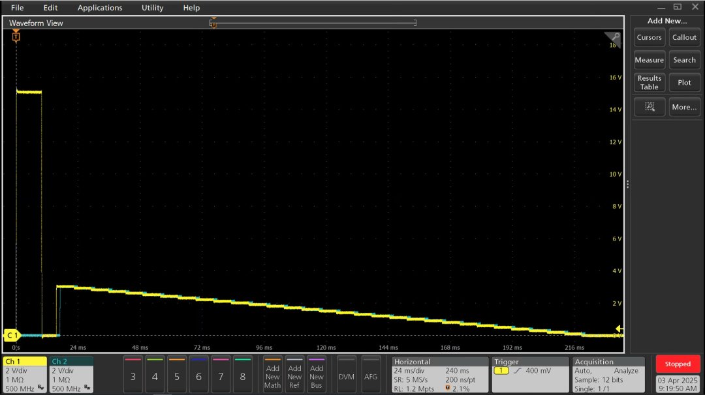This screenshot has height=395, width=705.
Task: Switch to the Waveform View tab
Action: (x=36, y=22)
